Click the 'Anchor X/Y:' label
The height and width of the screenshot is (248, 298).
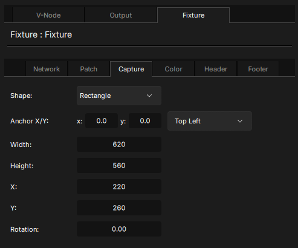tap(30, 121)
